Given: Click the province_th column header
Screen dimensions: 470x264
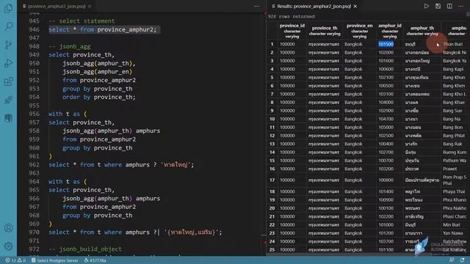Looking at the screenshot, I should (325, 31).
